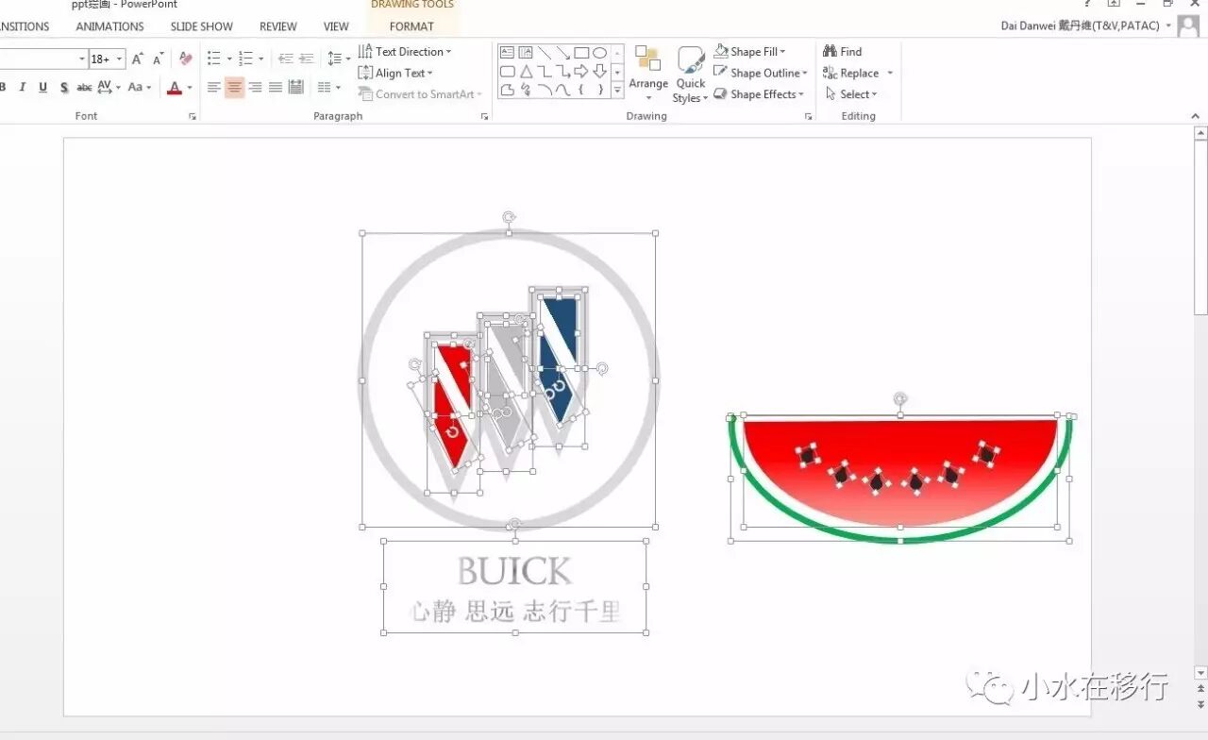Pick the elbow arrow connector shape
Screen dimensions: 1208x740
coord(562,72)
